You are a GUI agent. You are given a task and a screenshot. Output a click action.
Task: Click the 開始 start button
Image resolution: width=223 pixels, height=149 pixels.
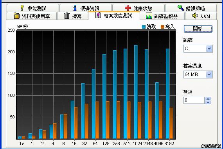click(198, 29)
